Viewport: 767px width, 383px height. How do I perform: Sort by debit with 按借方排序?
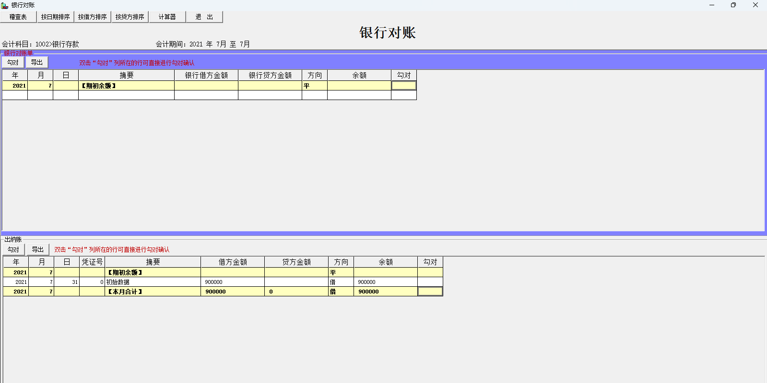tap(93, 17)
